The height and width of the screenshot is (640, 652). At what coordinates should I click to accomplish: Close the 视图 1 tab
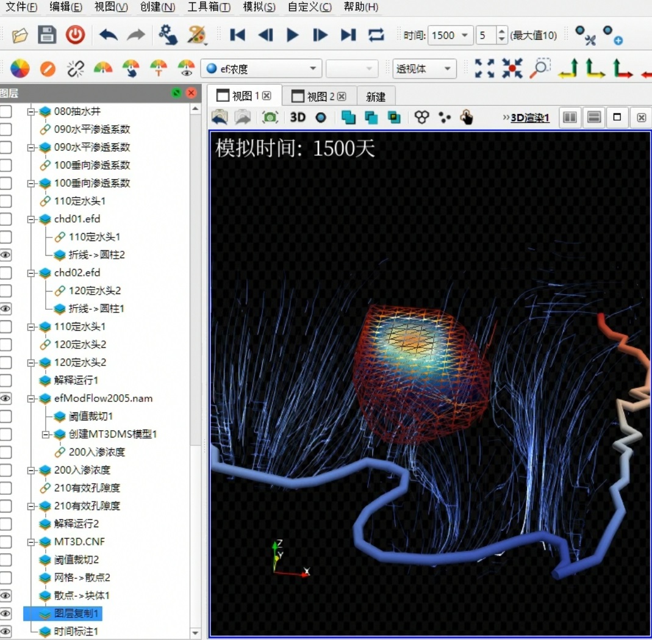coord(267,96)
